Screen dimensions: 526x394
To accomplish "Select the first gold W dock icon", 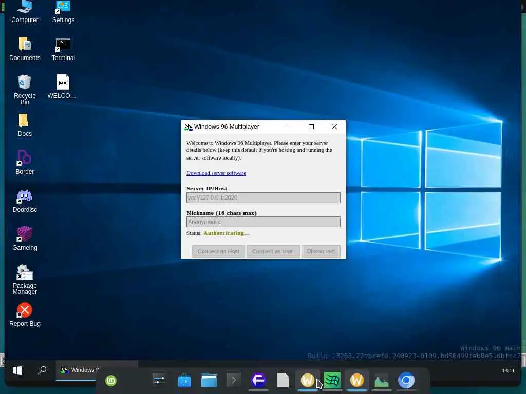I will pos(307,380).
